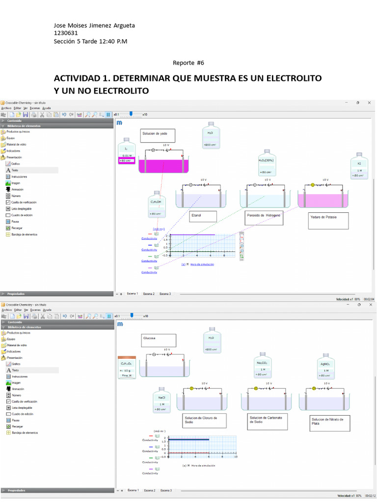This screenshot has height=502, width=377.
Task: Click the zoom-in magnifier in the upper window toolbar
Action: point(87,115)
